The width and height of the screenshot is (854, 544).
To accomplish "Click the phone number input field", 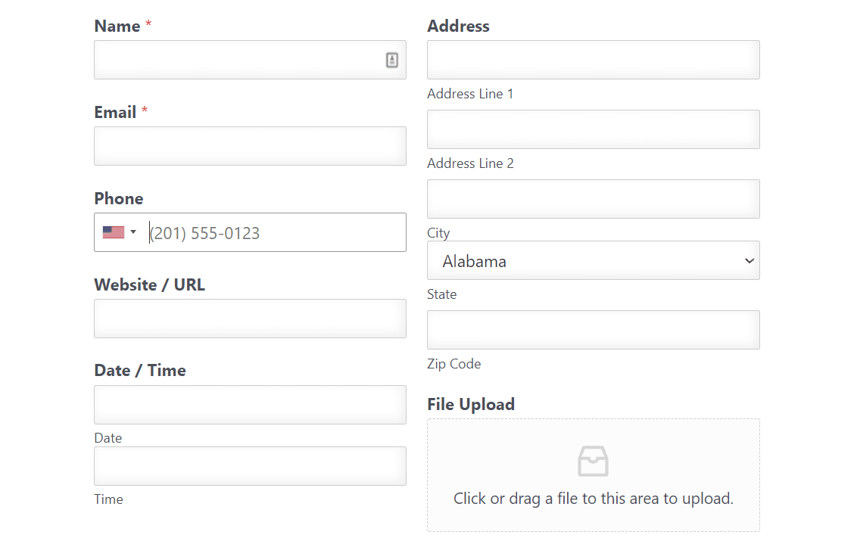I will coord(276,232).
